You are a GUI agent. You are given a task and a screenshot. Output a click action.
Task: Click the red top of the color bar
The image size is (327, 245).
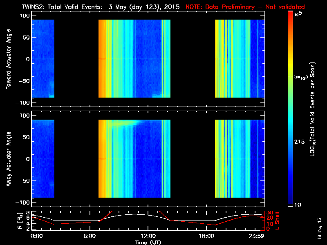(290, 14)
